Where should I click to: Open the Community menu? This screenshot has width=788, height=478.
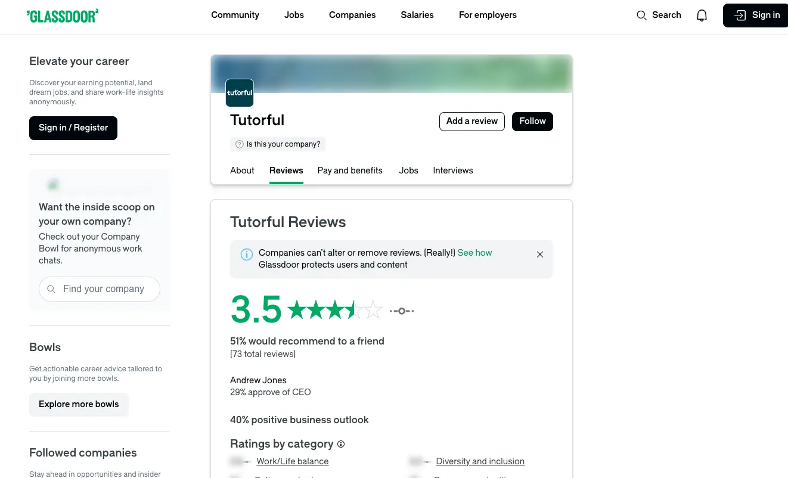coord(235,15)
